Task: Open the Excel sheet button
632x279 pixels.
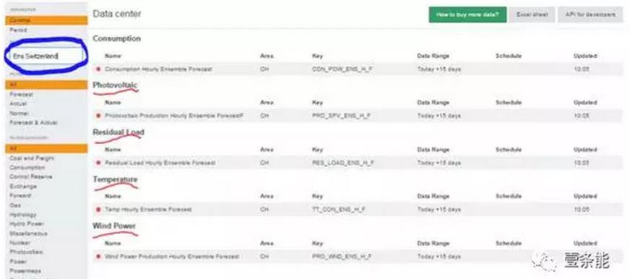Action: (532, 14)
